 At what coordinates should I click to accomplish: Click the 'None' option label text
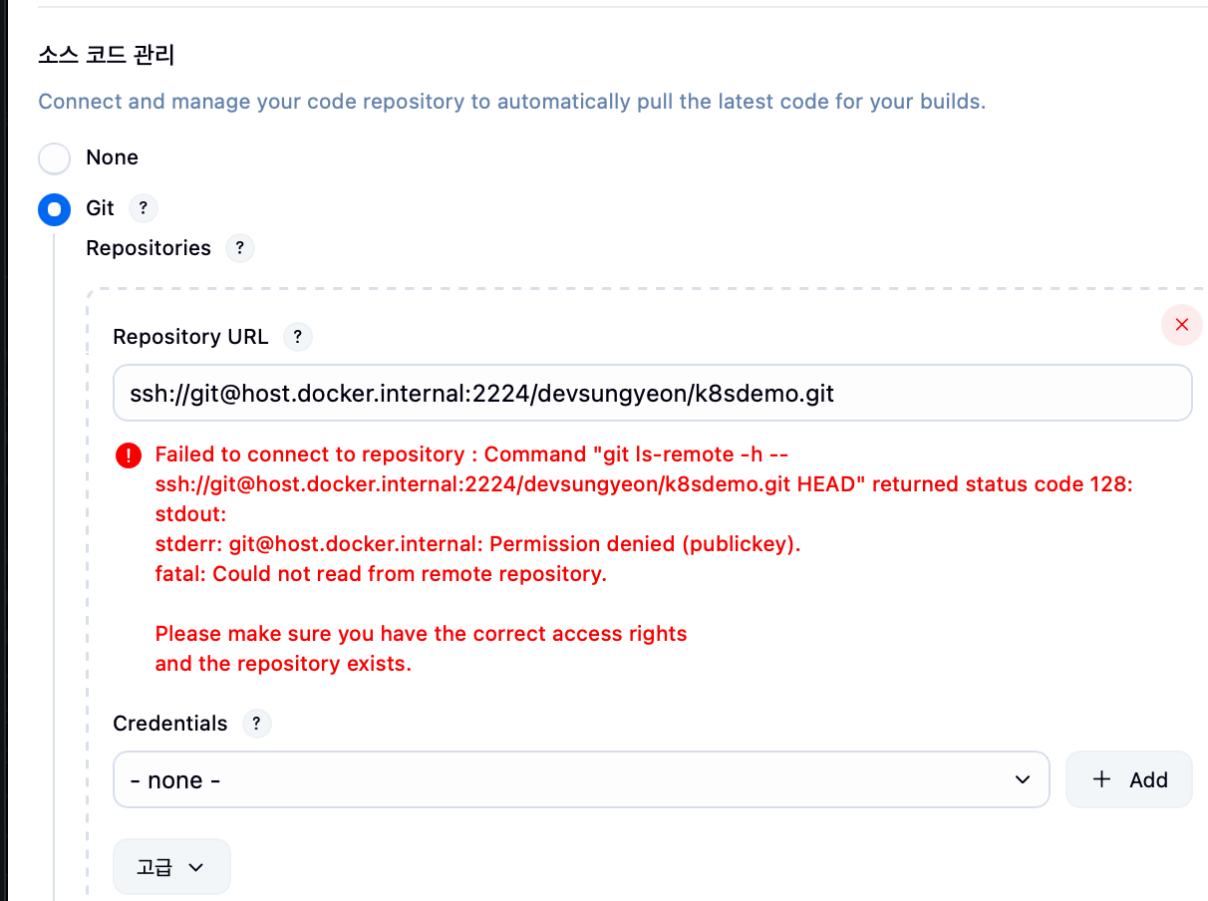[112, 157]
